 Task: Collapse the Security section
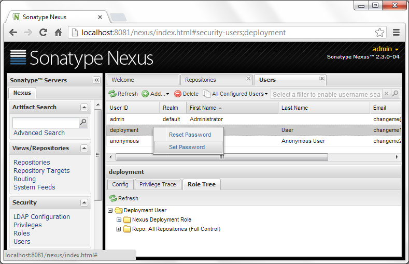click(84, 203)
